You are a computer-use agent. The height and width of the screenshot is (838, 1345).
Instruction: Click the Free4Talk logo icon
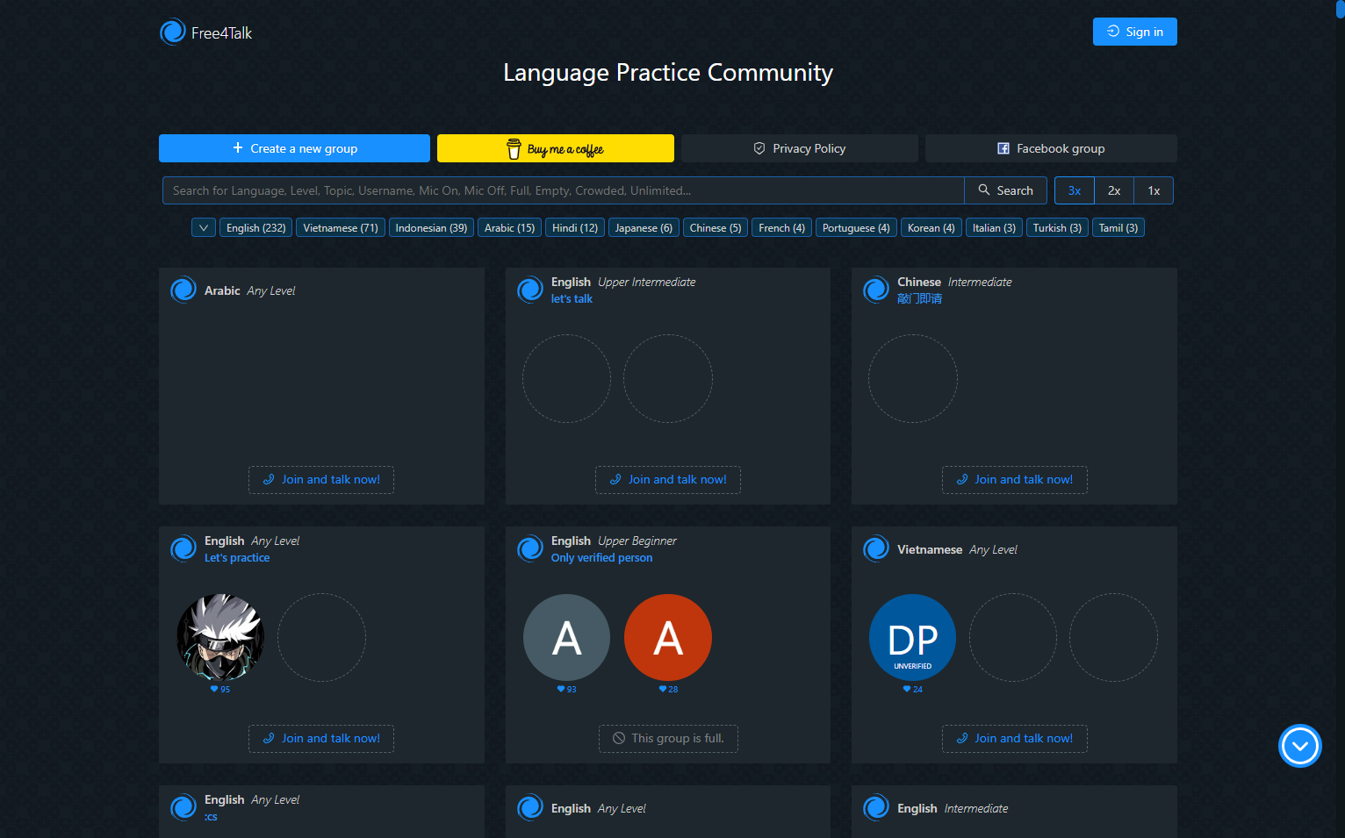click(x=173, y=32)
